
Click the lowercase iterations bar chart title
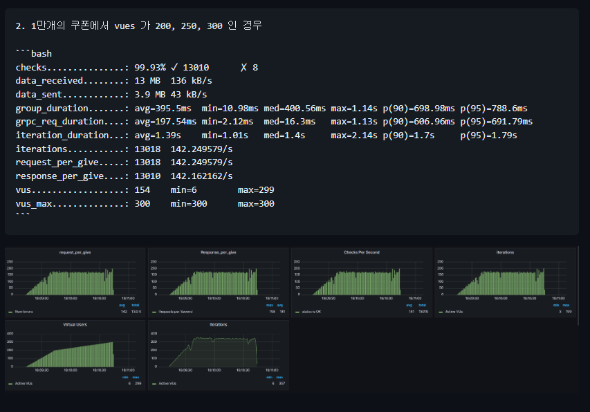click(x=505, y=252)
